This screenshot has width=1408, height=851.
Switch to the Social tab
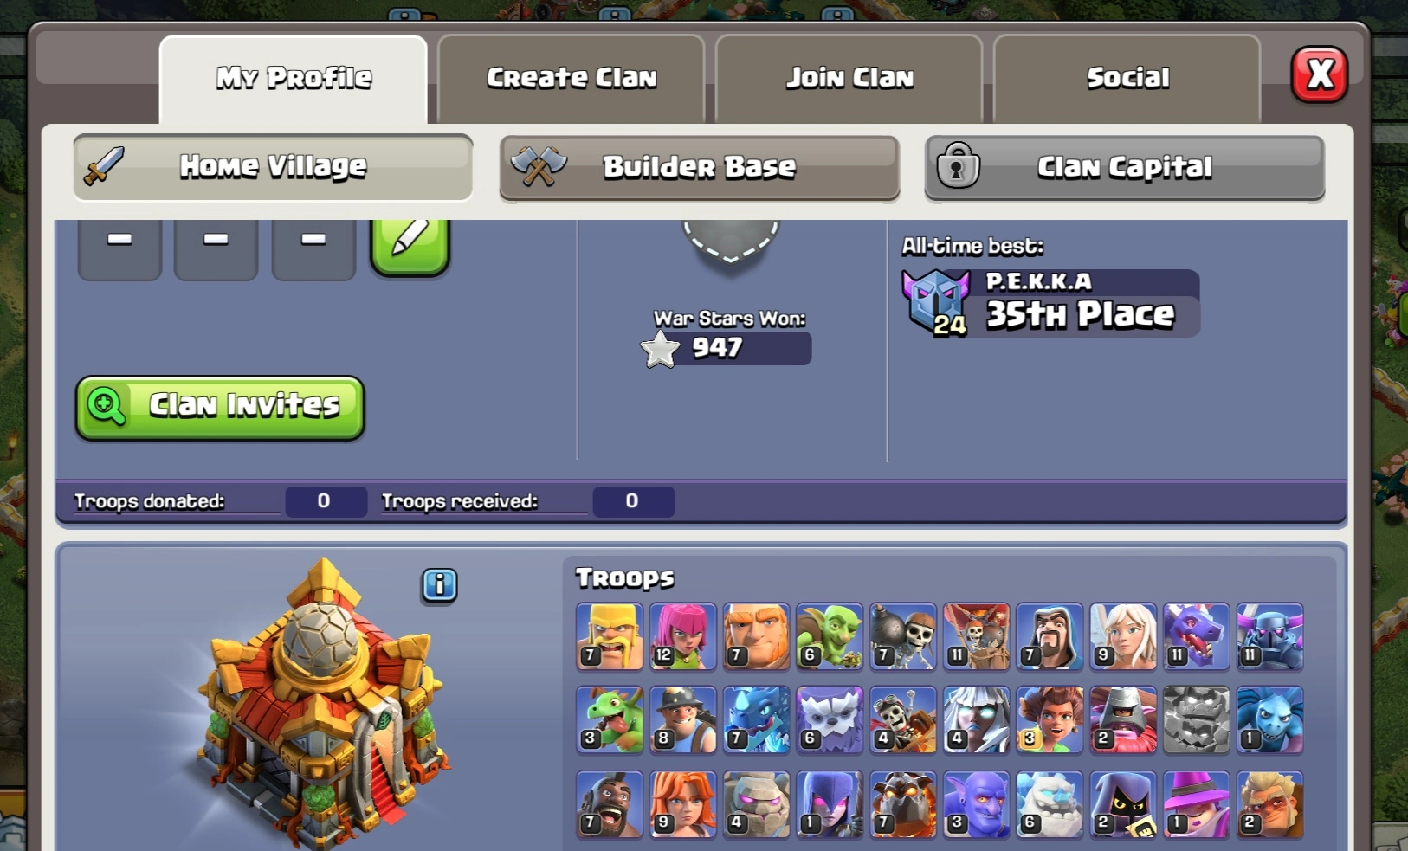pos(1127,78)
